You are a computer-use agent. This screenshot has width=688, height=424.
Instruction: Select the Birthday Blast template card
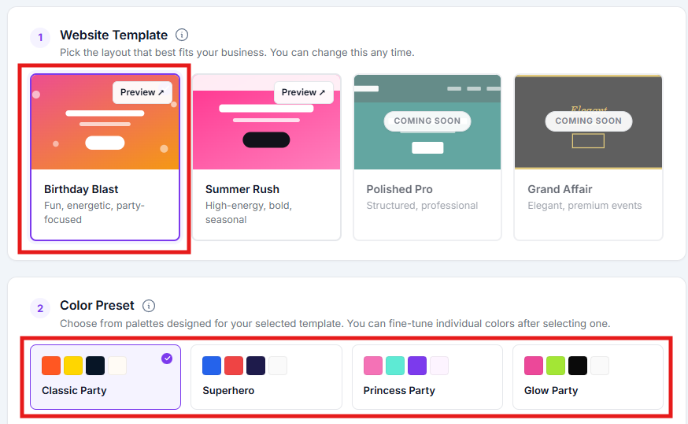click(105, 158)
